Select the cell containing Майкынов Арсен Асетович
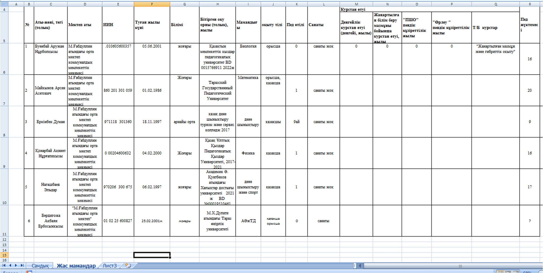Image resolution: width=543 pixels, height=273 pixels. click(51, 90)
